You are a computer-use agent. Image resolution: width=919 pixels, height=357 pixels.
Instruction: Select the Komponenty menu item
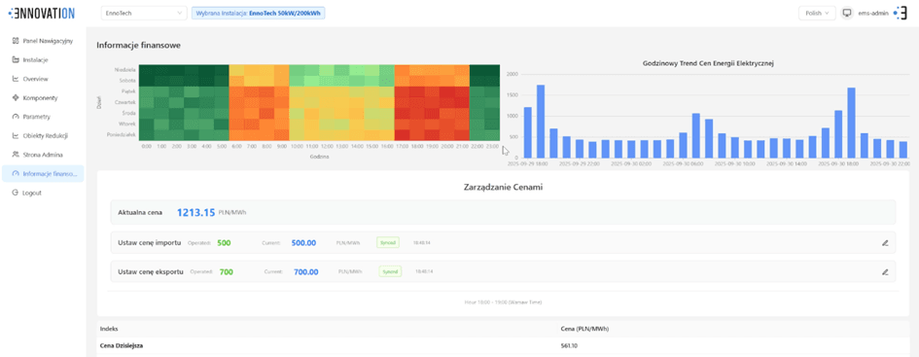pyautogui.click(x=42, y=98)
